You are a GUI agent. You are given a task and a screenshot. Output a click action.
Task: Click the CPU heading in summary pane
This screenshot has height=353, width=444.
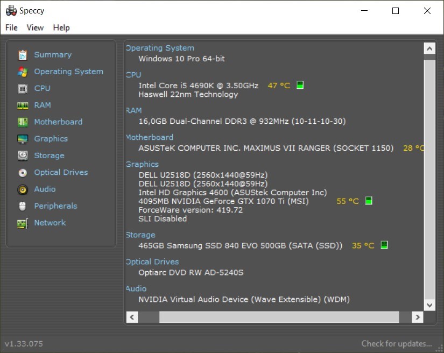pos(133,75)
